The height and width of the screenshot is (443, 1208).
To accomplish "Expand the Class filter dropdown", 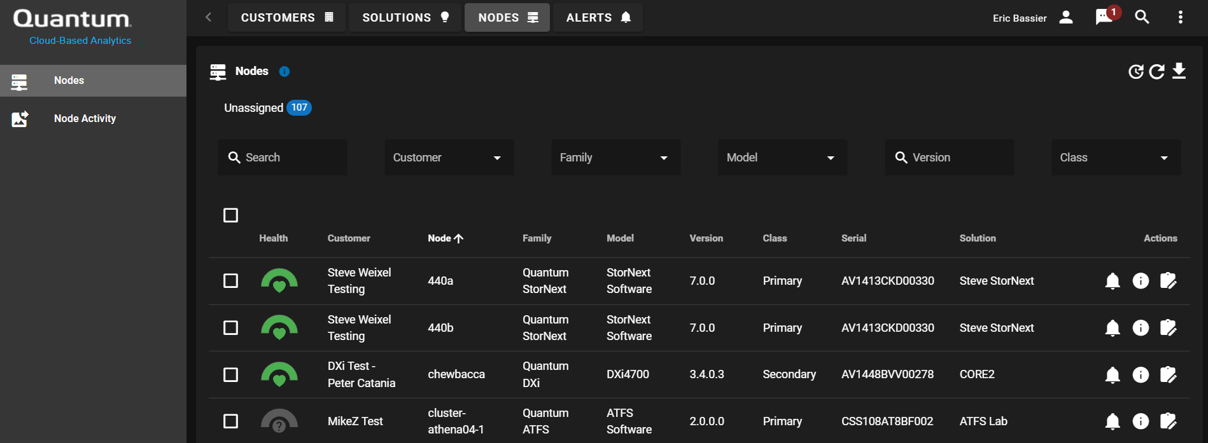I will [x=1115, y=158].
